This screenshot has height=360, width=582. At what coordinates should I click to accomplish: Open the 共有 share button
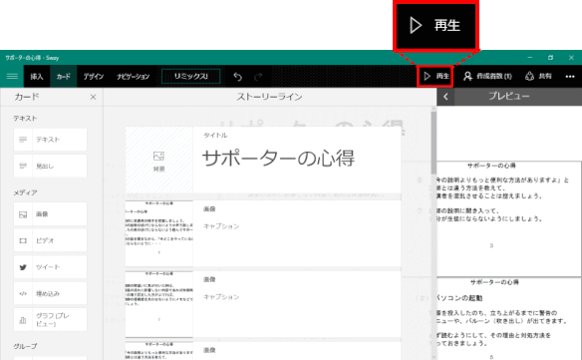click(538, 76)
